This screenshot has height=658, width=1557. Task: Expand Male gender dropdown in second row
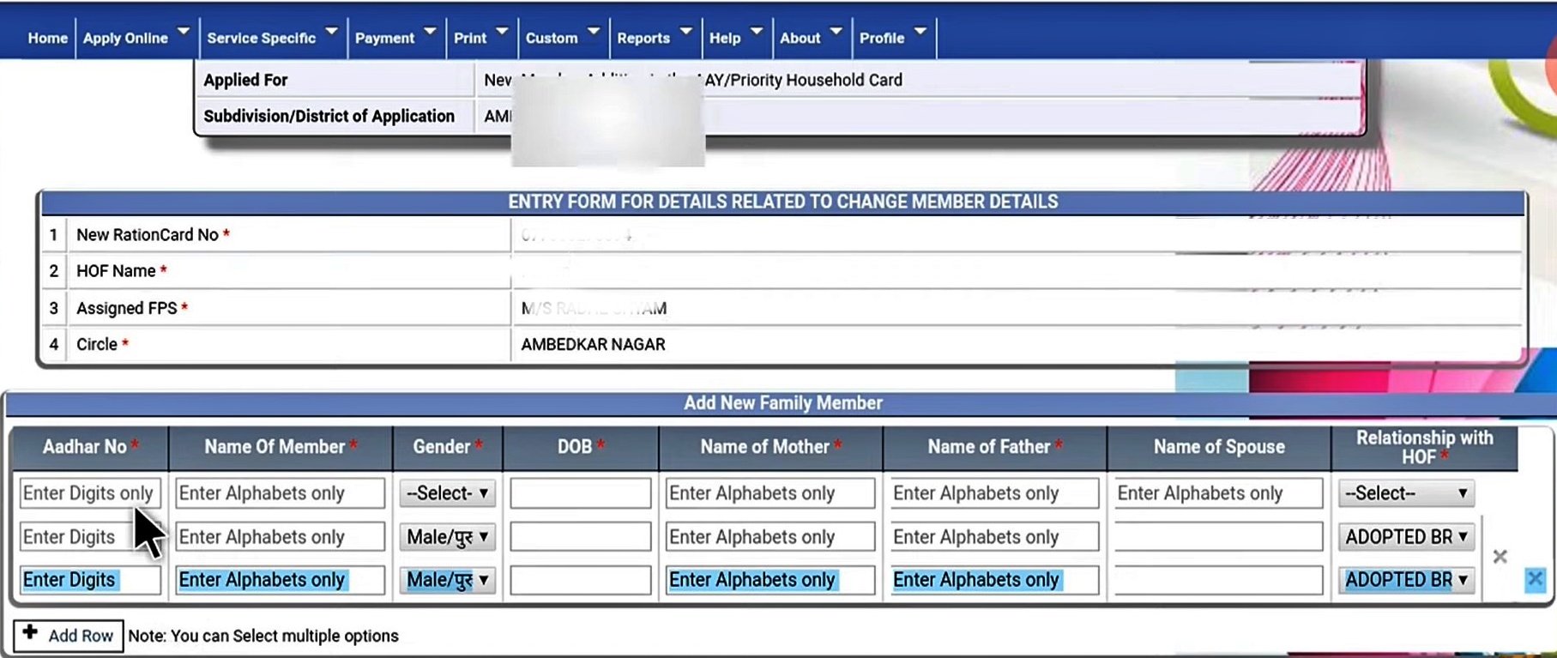click(x=447, y=537)
